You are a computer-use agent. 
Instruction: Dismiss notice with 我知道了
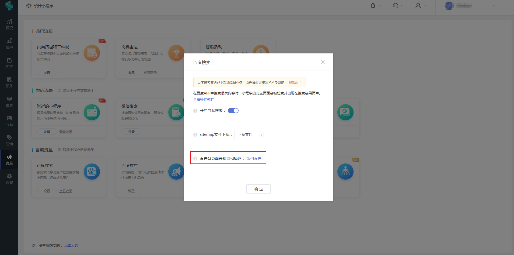(295, 82)
